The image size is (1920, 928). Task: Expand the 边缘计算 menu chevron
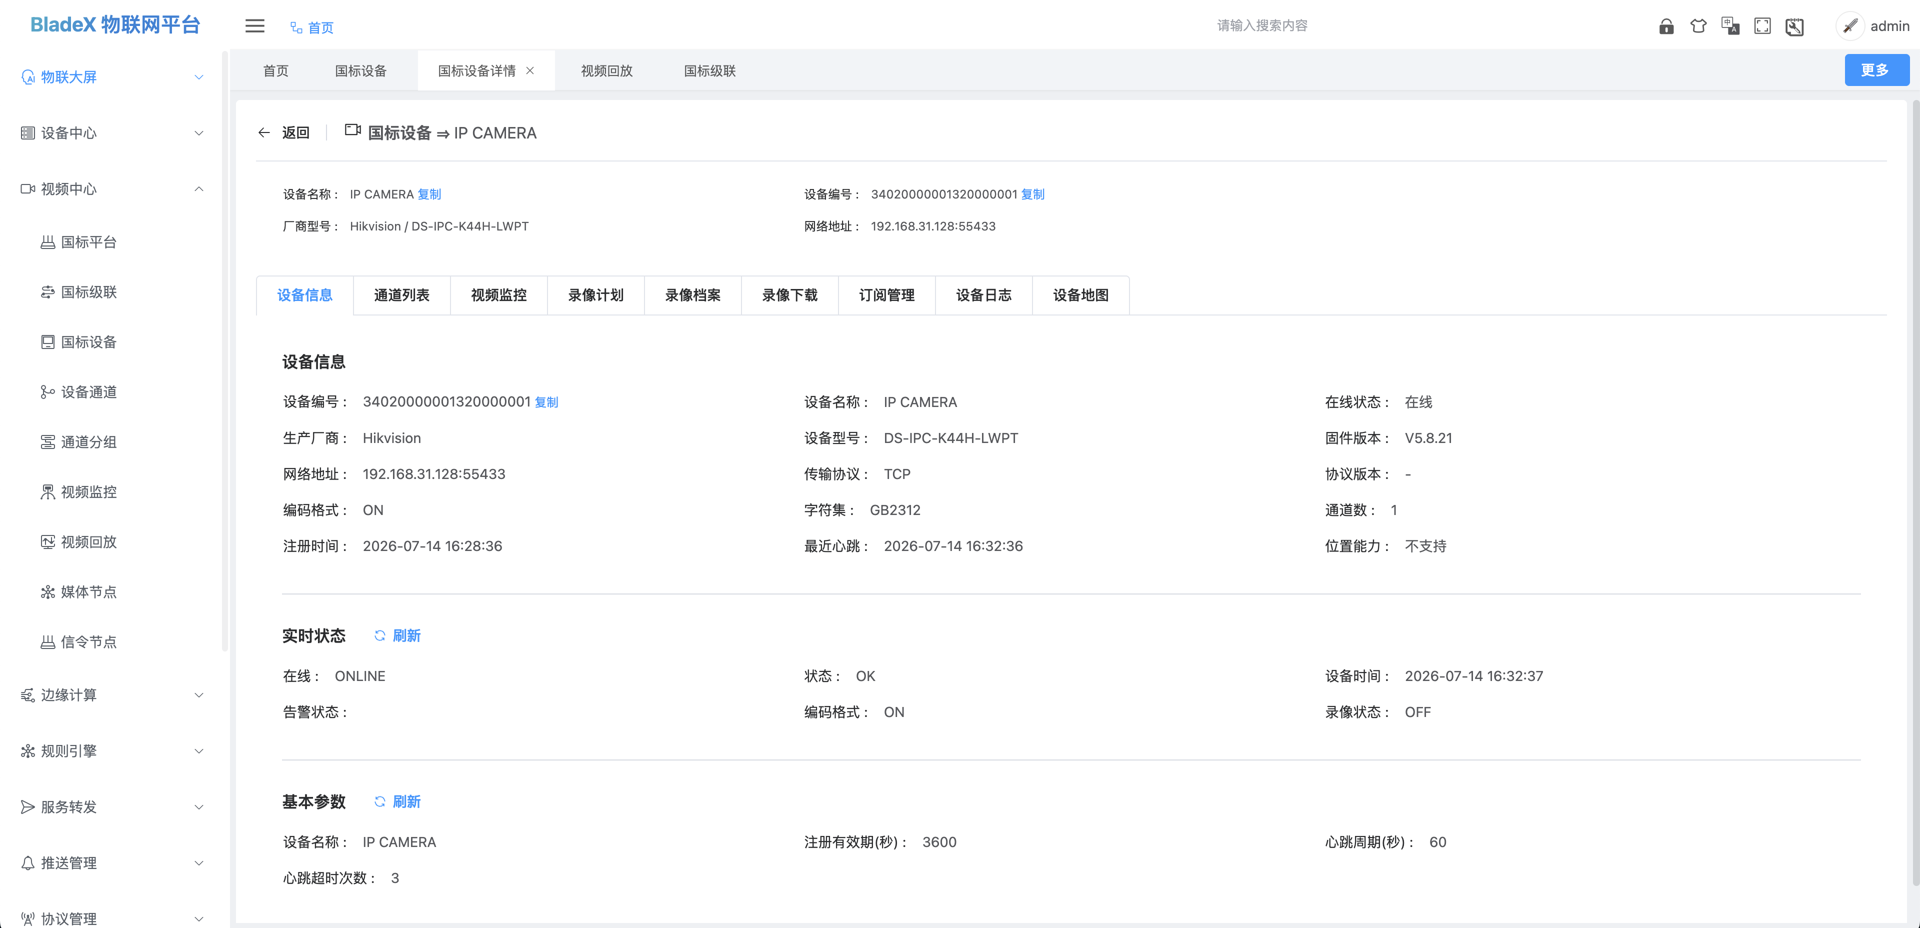(199, 694)
